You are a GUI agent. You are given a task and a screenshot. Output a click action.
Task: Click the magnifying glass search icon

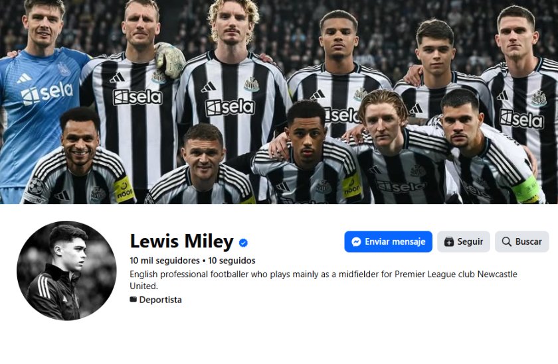tap(506, 242)
